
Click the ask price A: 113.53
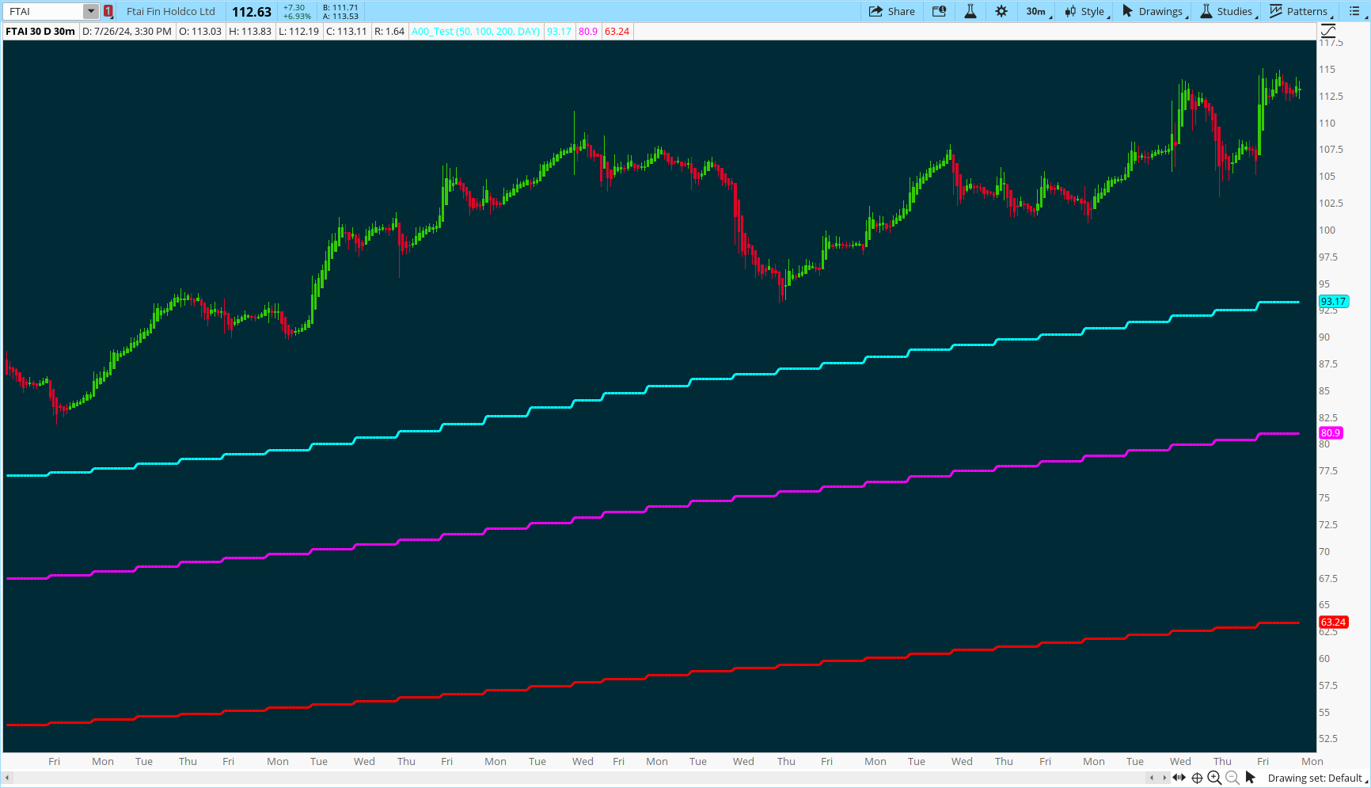coord(340,16)
